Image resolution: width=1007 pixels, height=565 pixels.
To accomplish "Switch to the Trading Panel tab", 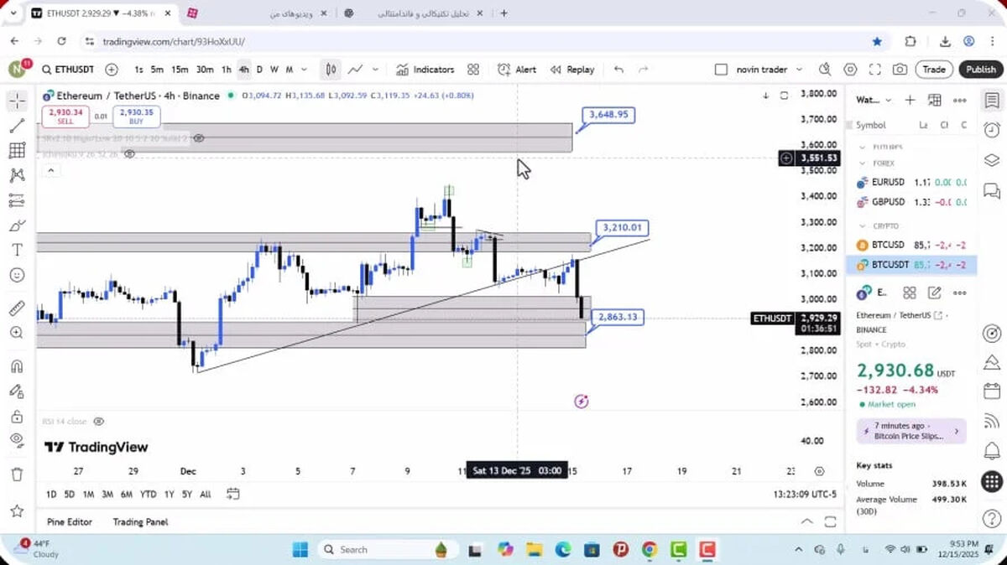I will click(140, 521).
